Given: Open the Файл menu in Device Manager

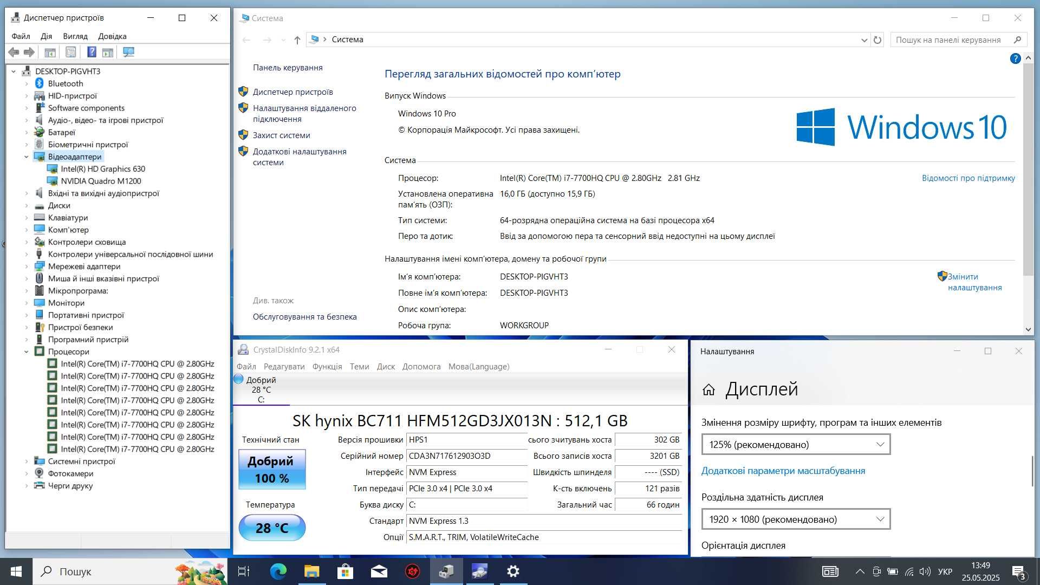Looking at the screenshot, I should 21,36.
